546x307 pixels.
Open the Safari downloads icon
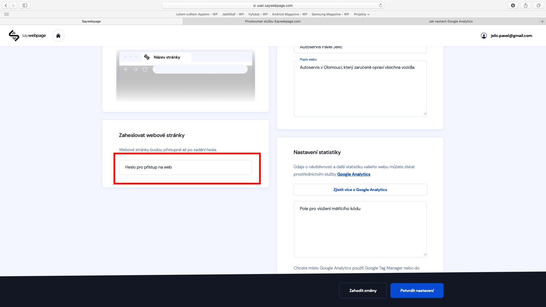coord(513,5)
